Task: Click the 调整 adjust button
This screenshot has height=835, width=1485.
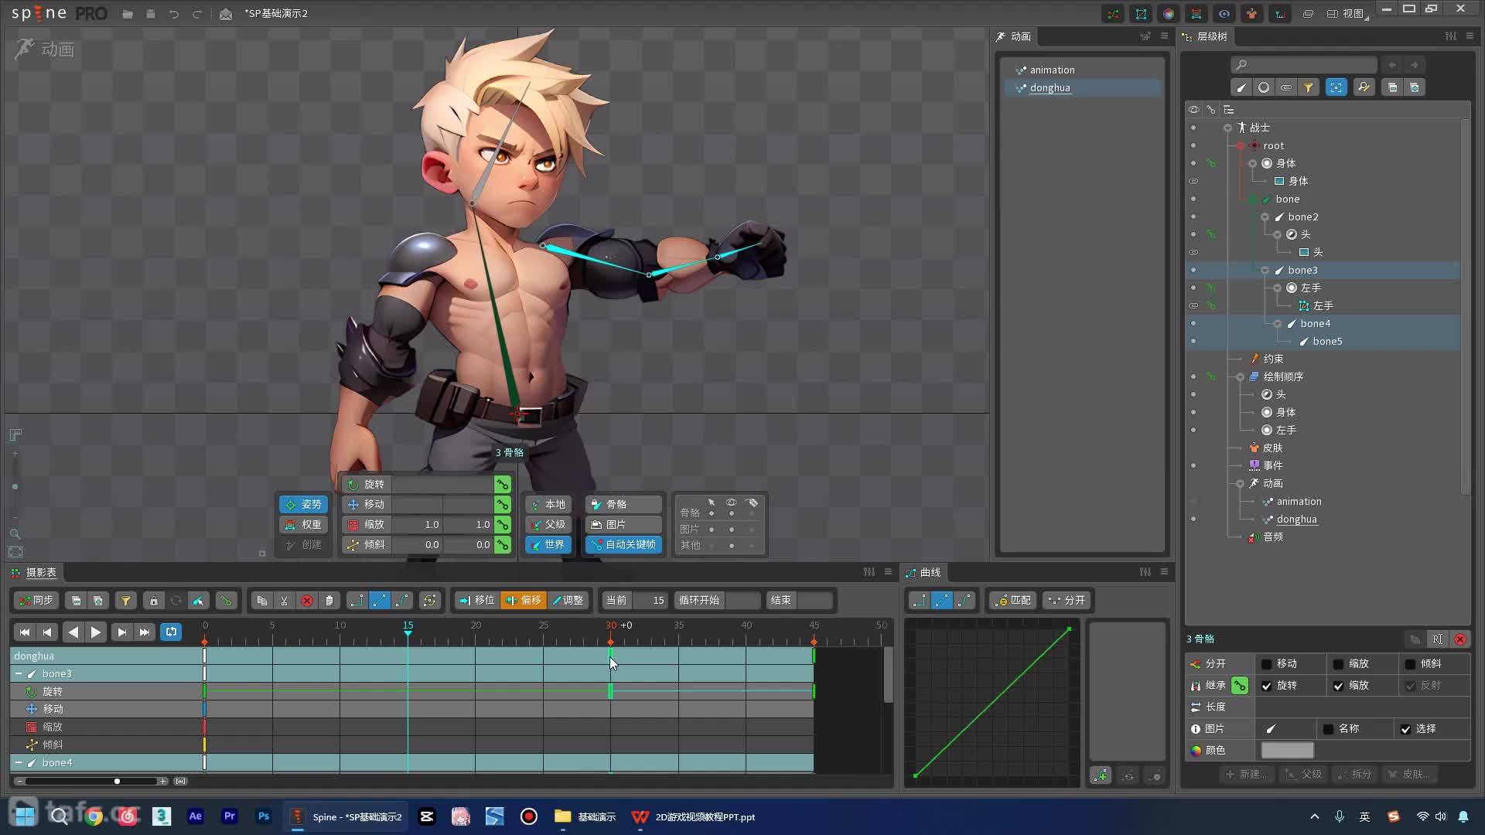Action: (x=568, y=600)
